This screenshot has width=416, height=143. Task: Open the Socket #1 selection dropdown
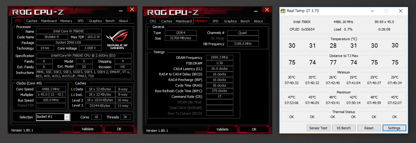[67, 117]
